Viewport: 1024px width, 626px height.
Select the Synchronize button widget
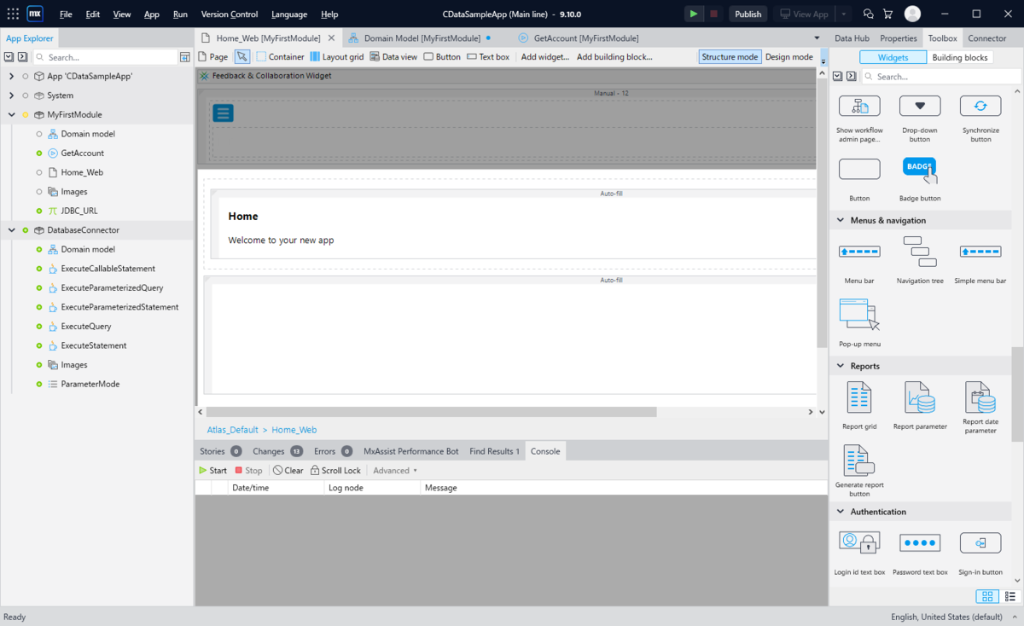[x=980, y=119]
